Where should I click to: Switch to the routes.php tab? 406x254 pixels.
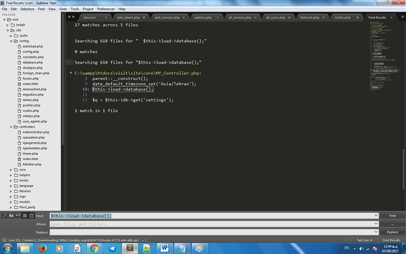[x=342, y=17]
